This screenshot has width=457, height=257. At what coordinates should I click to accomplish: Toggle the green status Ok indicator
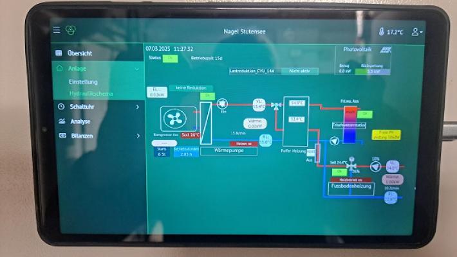(x=171, y=58)
